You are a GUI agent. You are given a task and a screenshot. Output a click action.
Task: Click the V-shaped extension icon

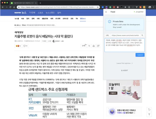point(137,7)
